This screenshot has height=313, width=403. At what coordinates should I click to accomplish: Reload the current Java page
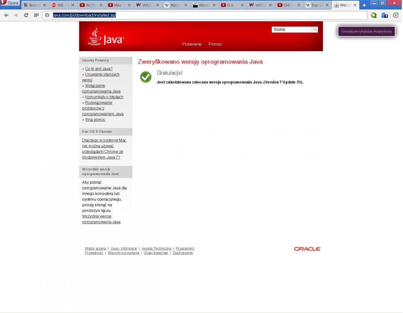(26, 15)
